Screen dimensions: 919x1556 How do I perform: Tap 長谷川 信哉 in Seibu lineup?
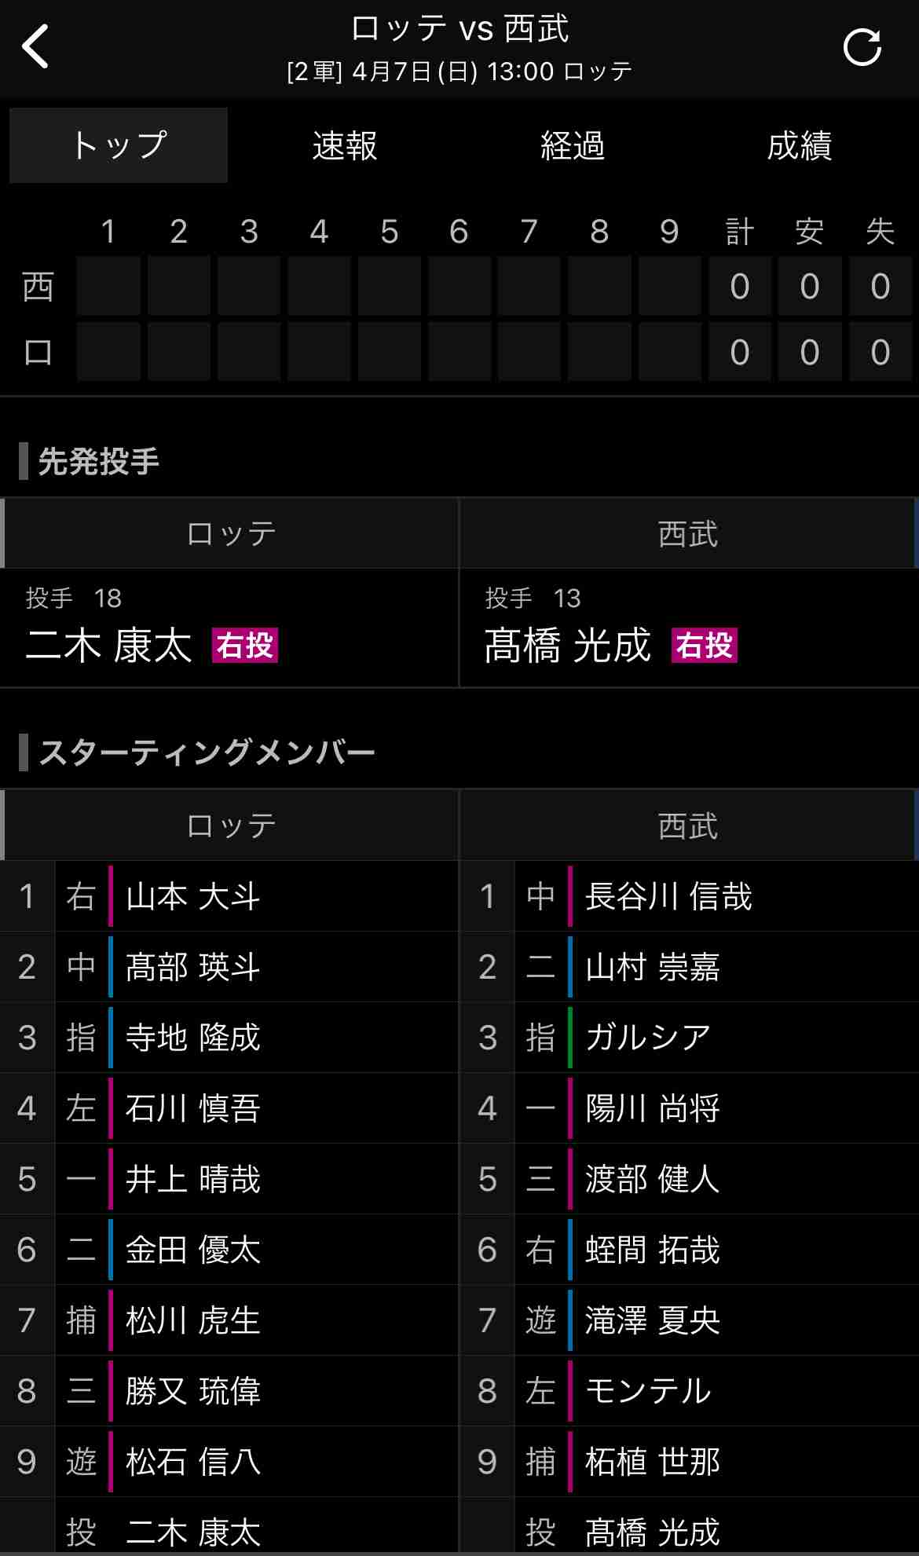(x=668, y=896)
